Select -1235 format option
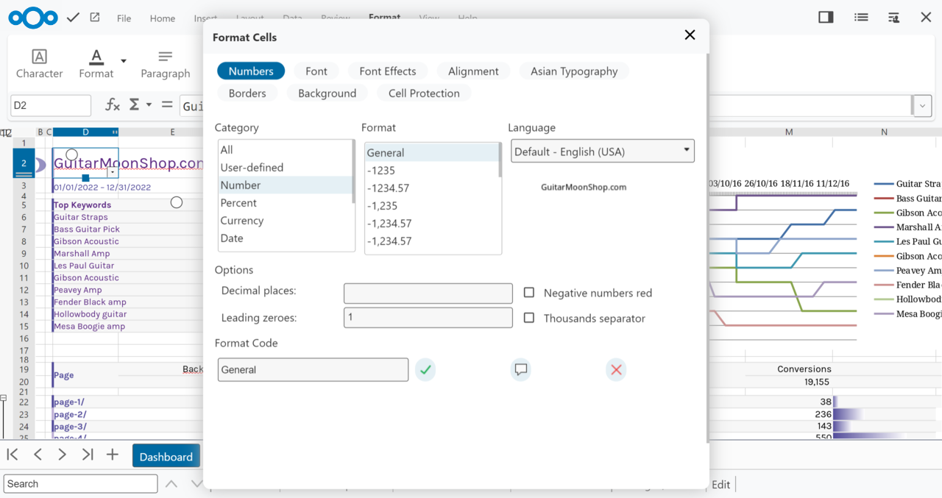Image resolution: width=942 pixels, height=498 pixels. click(432, 170)
